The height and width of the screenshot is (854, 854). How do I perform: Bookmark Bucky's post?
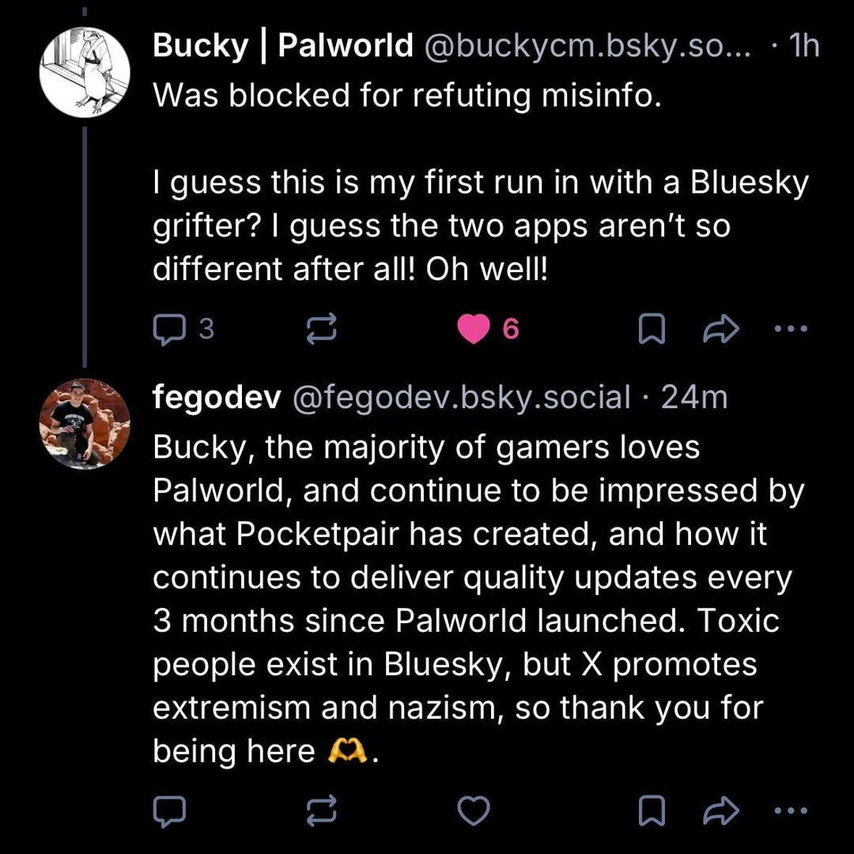(x=650, y=329)
